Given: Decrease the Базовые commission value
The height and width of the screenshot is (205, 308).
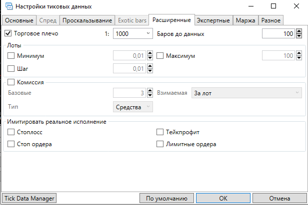Looking at the screenshot, I should 150,95.
